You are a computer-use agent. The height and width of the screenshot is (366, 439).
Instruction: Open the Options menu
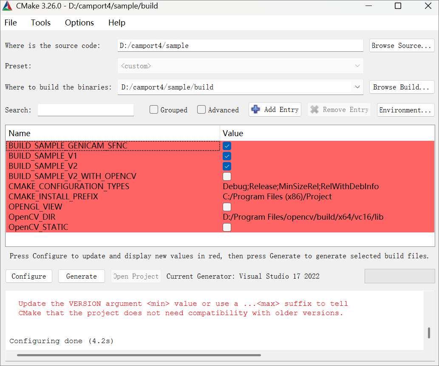coord(79,22)
